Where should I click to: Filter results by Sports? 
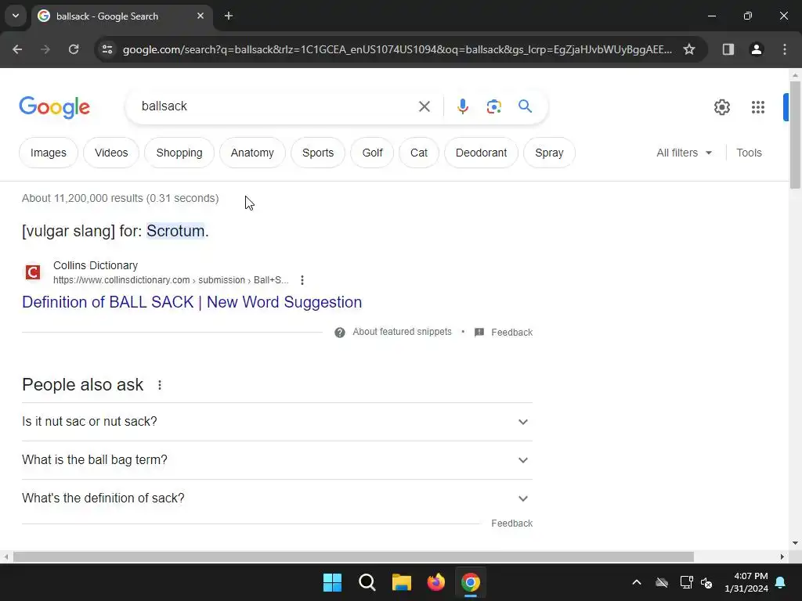pyautogui.click(x=318, y=153)
